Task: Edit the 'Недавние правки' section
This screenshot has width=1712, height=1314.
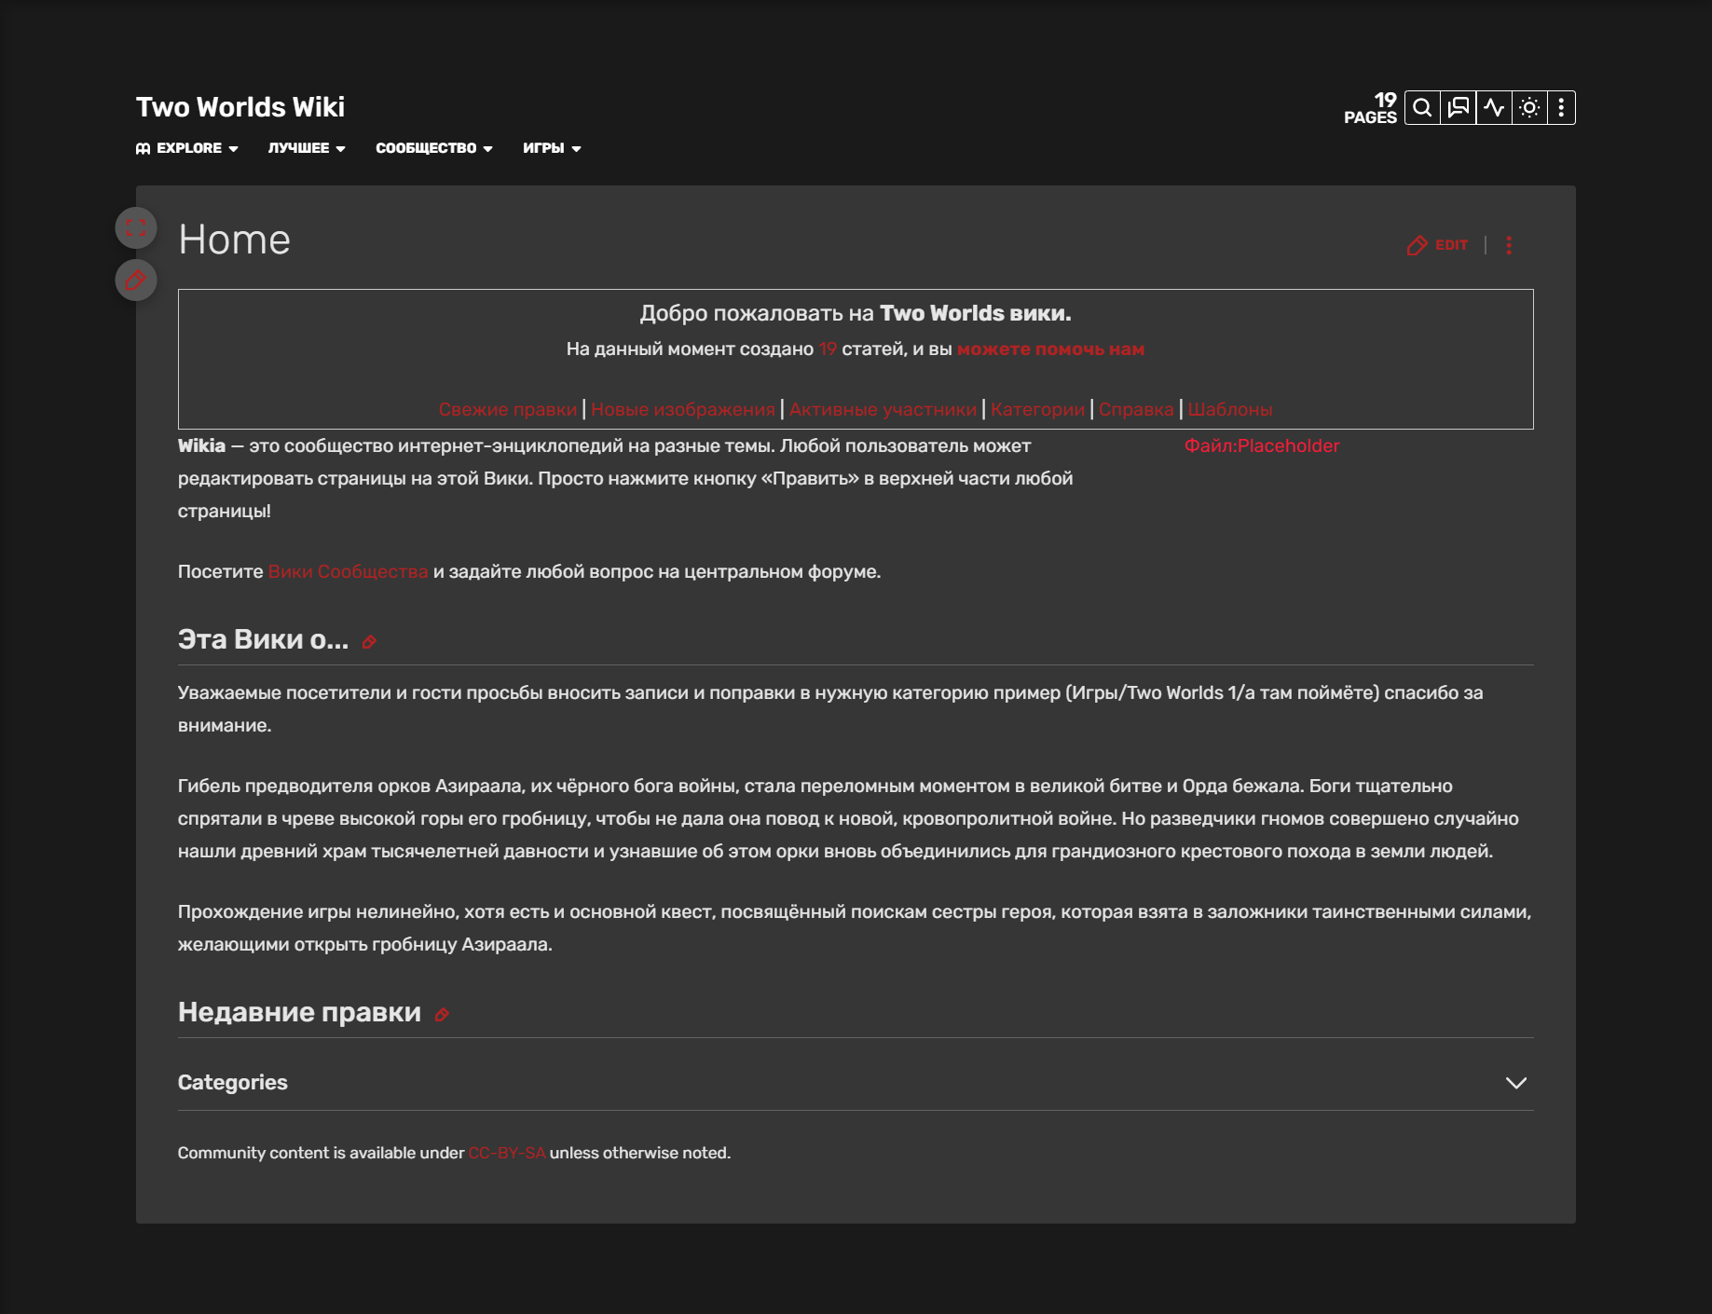Action: tap(442, 1015)
